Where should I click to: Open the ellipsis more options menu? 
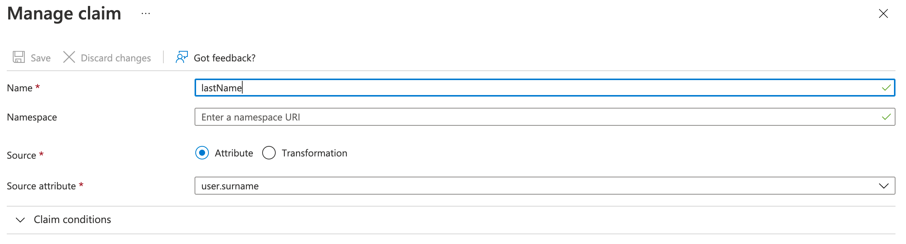coord(146,14)
